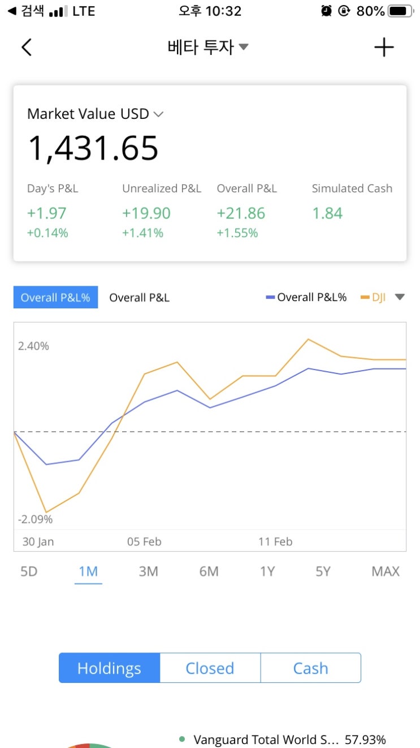Switch chart to Overall P&L% view
420x748 pixels.
55,298
